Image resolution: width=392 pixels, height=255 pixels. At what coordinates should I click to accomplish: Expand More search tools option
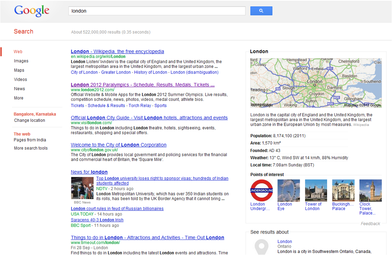31,148
